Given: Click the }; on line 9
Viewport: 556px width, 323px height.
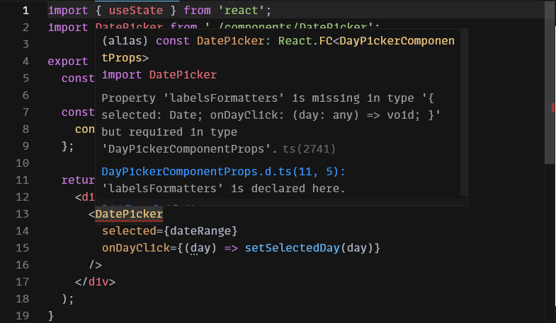Looking at the screenshot, I should (68, 146).
